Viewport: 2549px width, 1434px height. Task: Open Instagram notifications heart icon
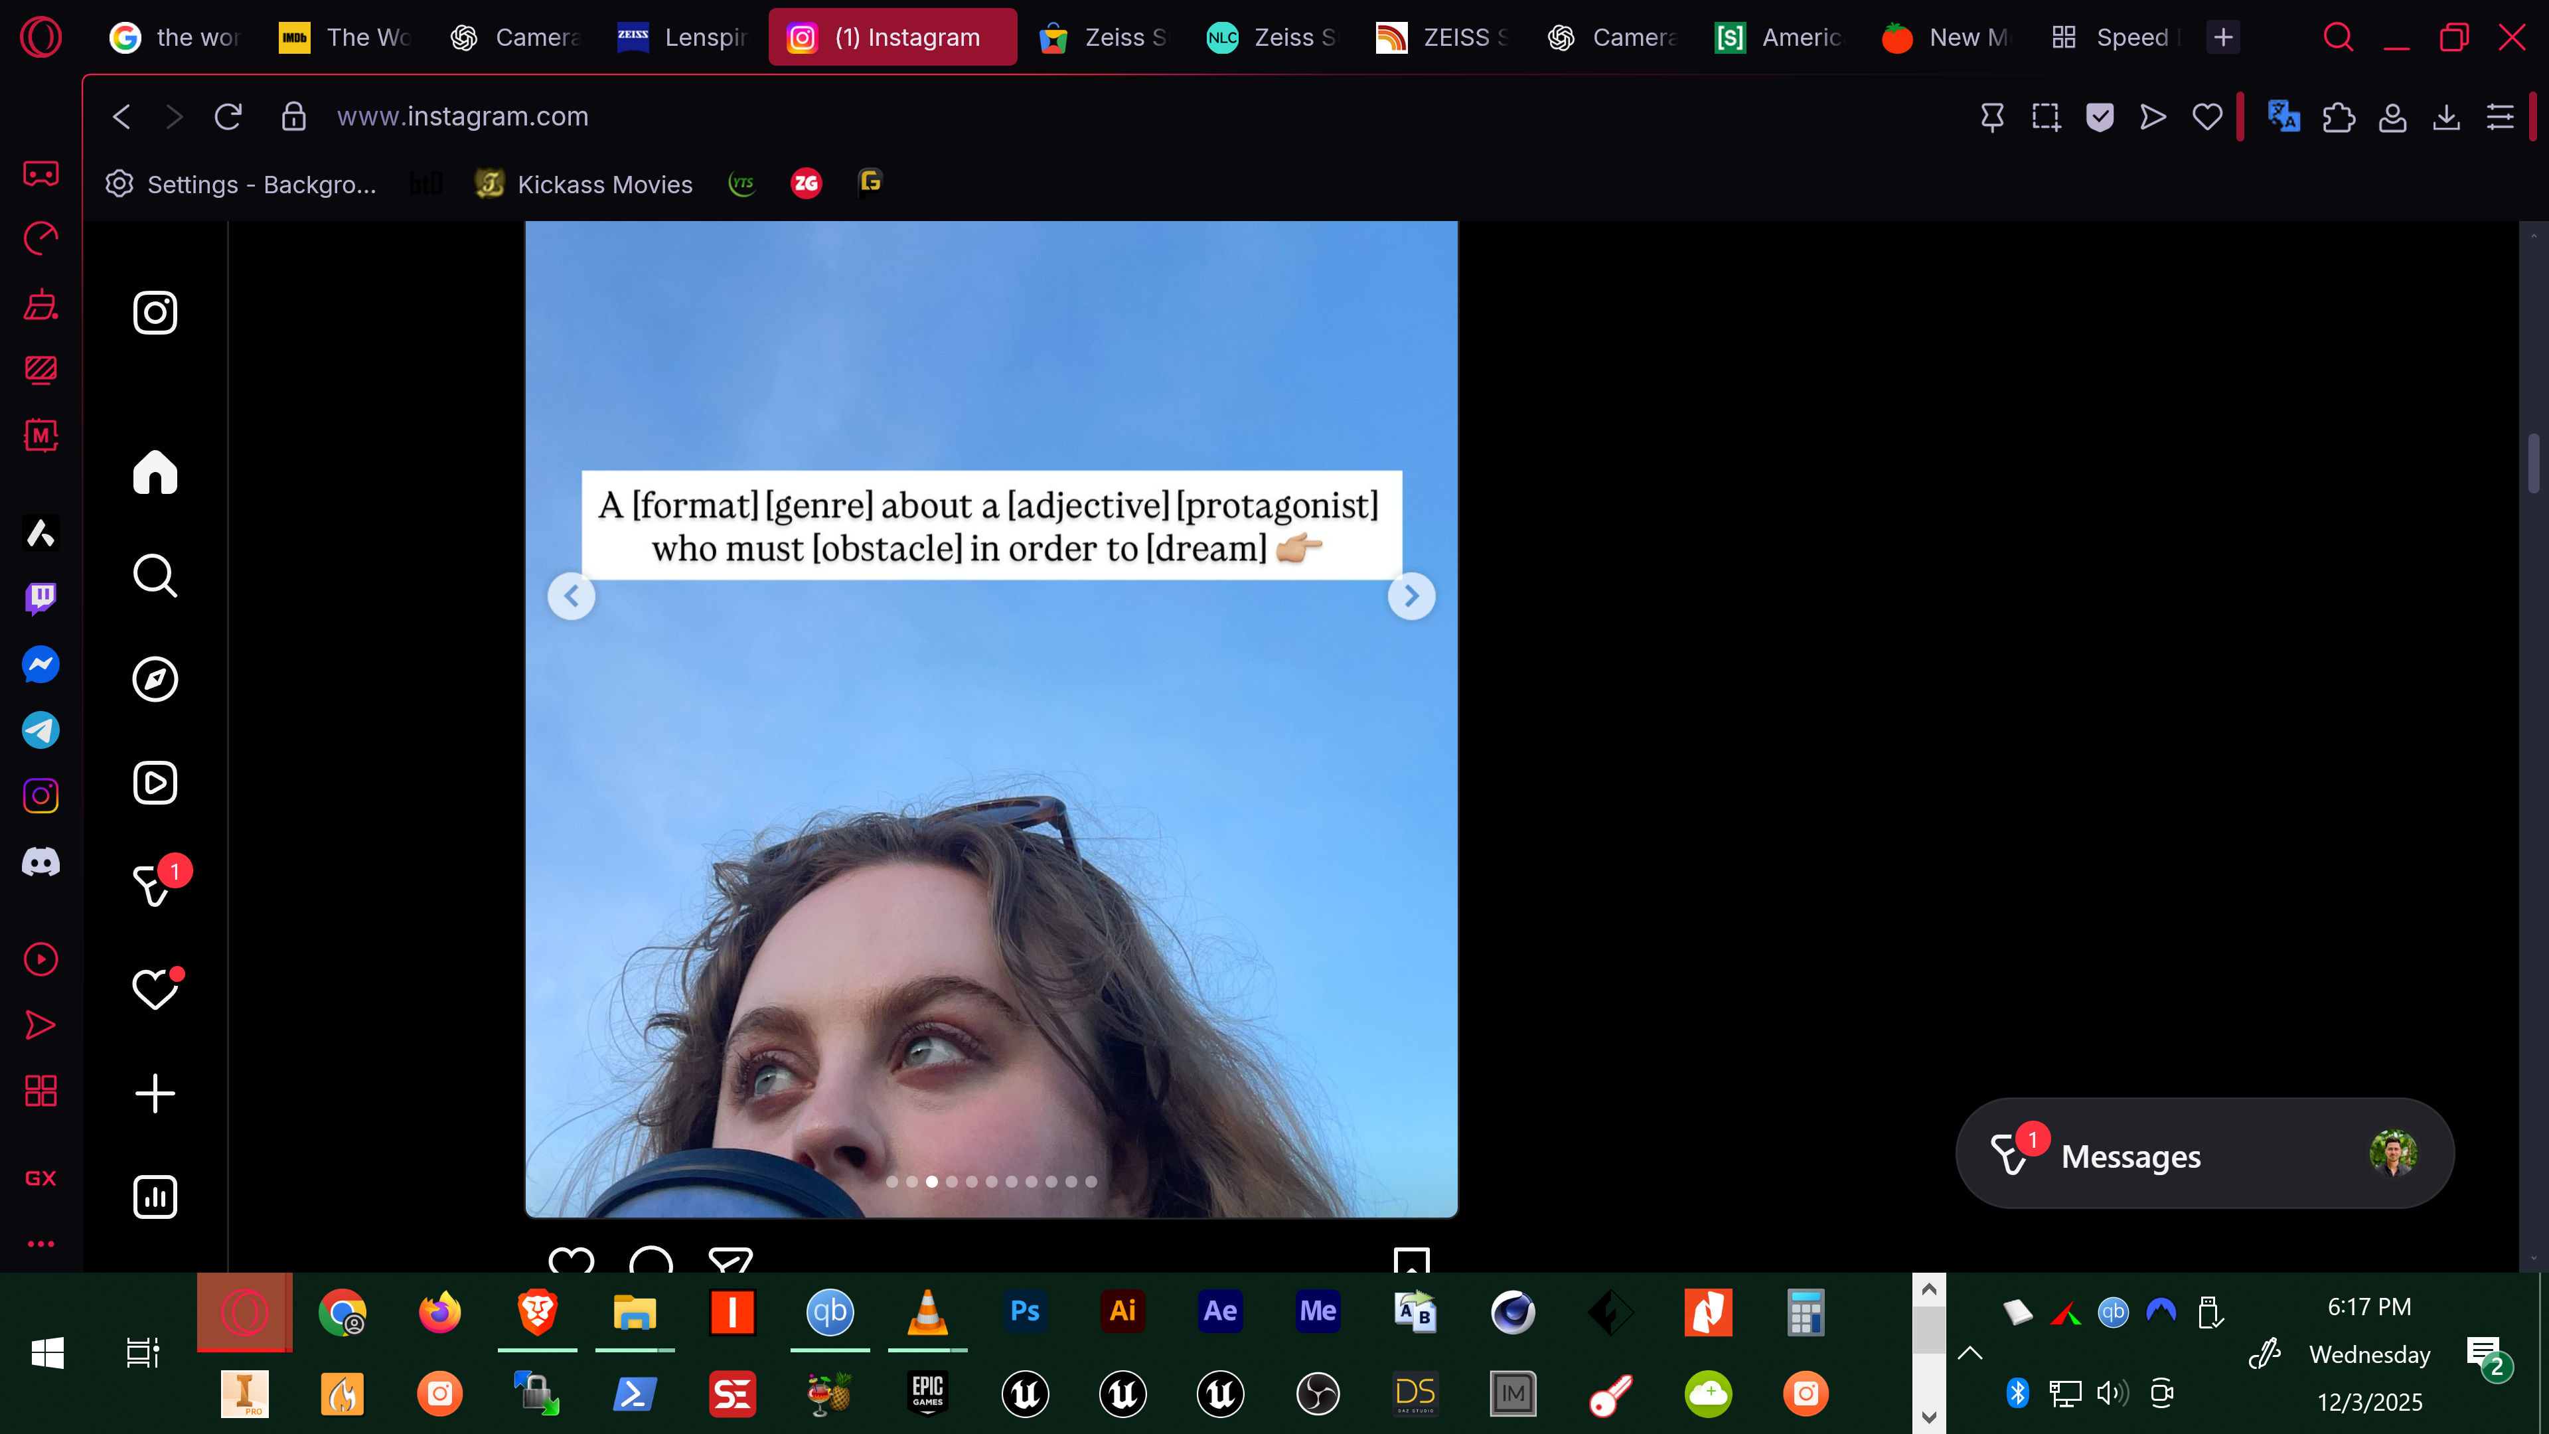[x=155, y=989]
